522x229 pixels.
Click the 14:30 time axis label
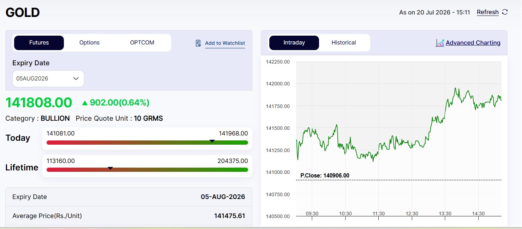(x=478, y=213)
